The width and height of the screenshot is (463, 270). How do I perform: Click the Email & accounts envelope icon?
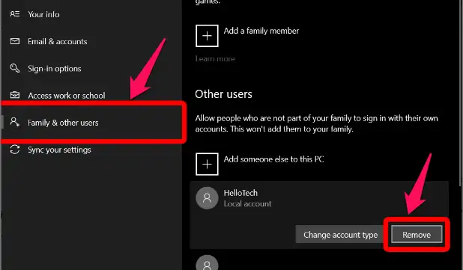coord(15,41)
